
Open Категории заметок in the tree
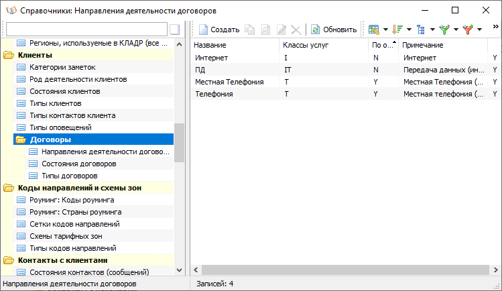click(62, 67)
